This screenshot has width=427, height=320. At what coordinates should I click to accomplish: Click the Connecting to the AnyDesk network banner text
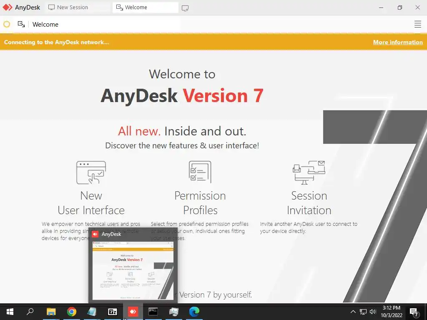[x=57, y=42]
